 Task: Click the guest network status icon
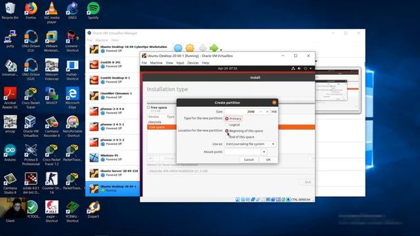pyautogui.click(x=293, y=68)
